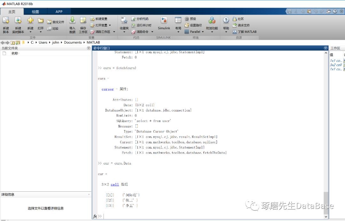345x221 pixels.
Task: Click the Add-Ons (附加功能) icon
Action: 212,20
